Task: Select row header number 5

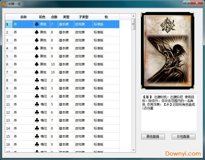Action: [x=9, y=56]
